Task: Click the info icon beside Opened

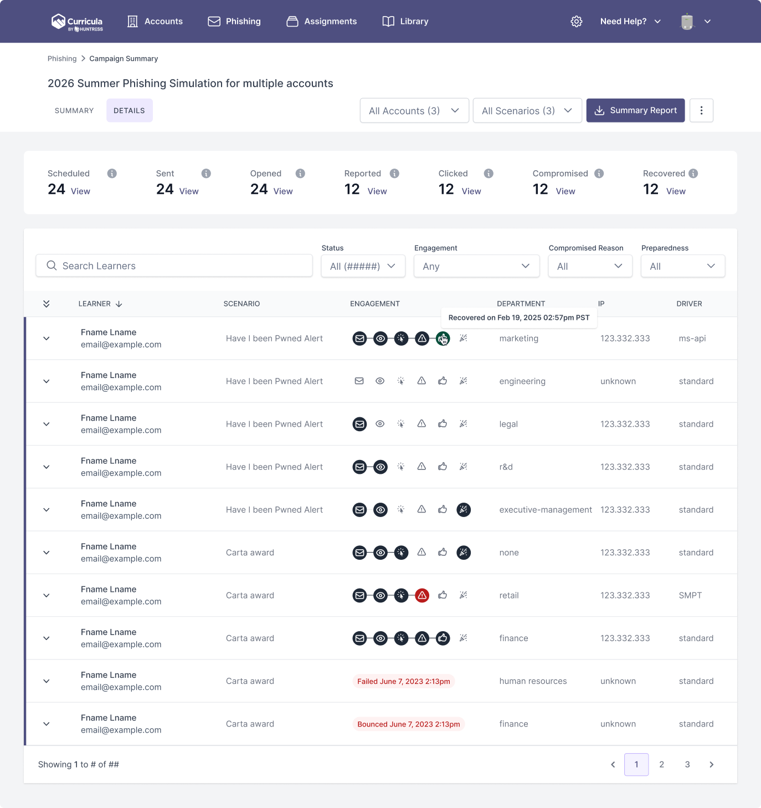Action: tap(300, 173)
